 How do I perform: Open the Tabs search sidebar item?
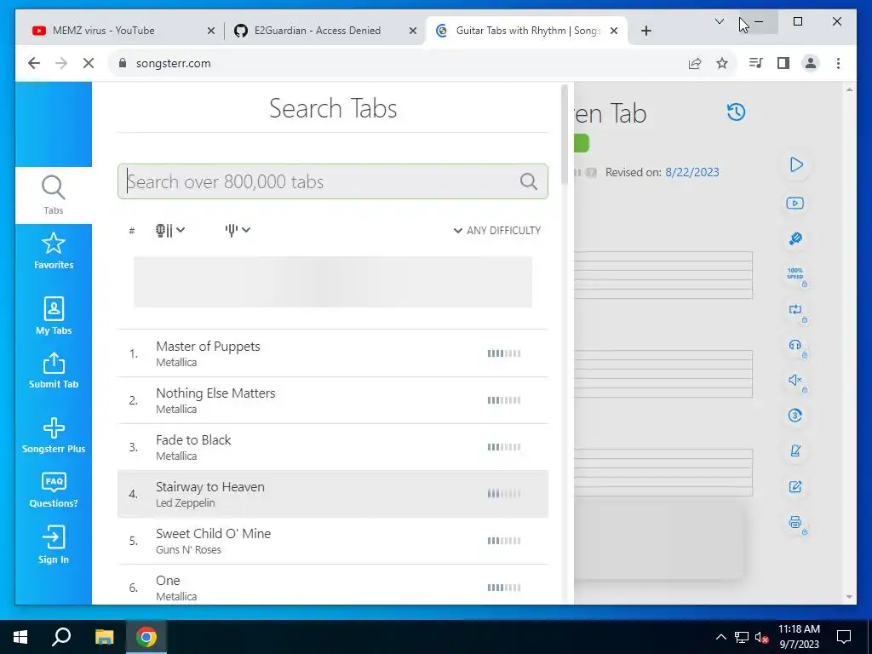(54, 195)
